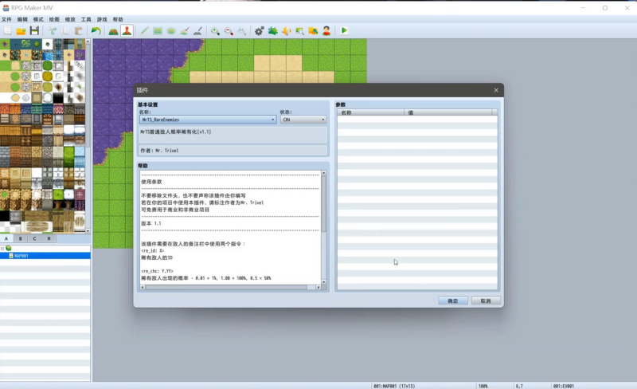Click the help box scroll-left arrow
Viewport: 637px width, 389px height.
[143, 287]
